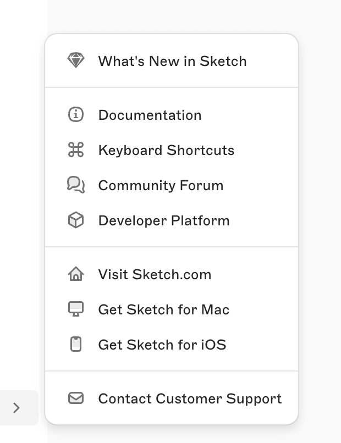Click the speech bubbles Community Forum icon
Viewport: 341px width, 443px height.
point(76,185)
